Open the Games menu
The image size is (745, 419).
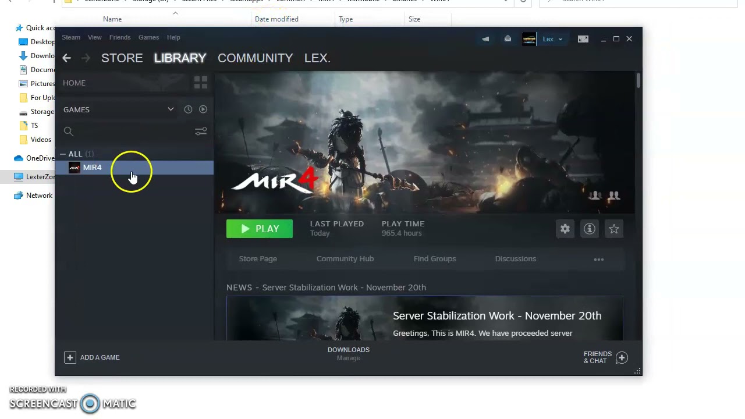148,37
